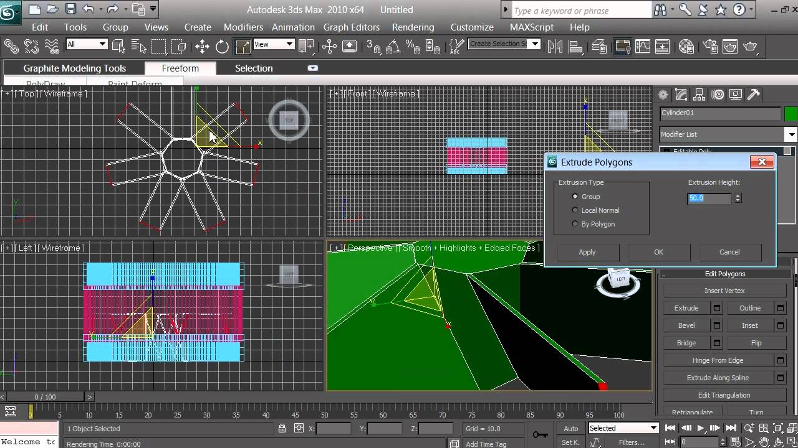Open the Motion command panel
The width and height of the screenshot is (798, 448).
pos(718,95)
